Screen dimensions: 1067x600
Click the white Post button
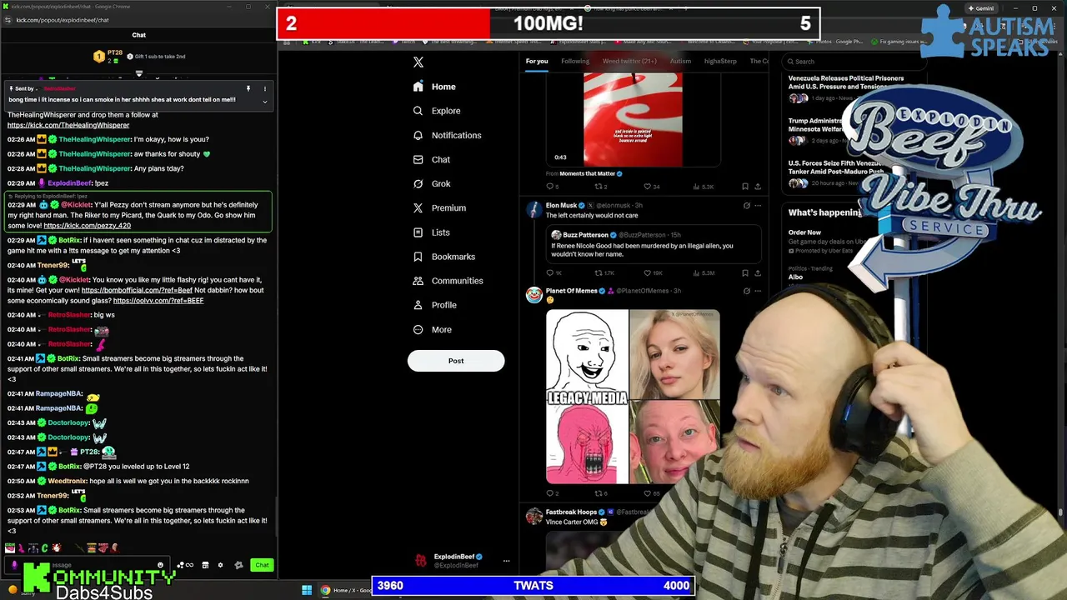coord(456,361)
